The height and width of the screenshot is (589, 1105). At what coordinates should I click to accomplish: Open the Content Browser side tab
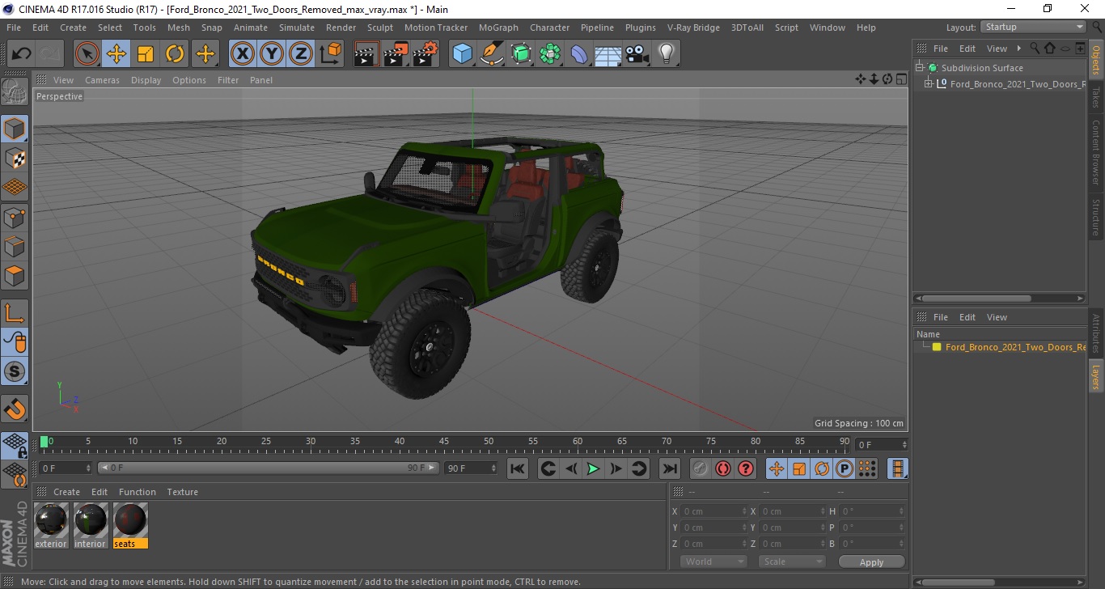click(1096, 153)
